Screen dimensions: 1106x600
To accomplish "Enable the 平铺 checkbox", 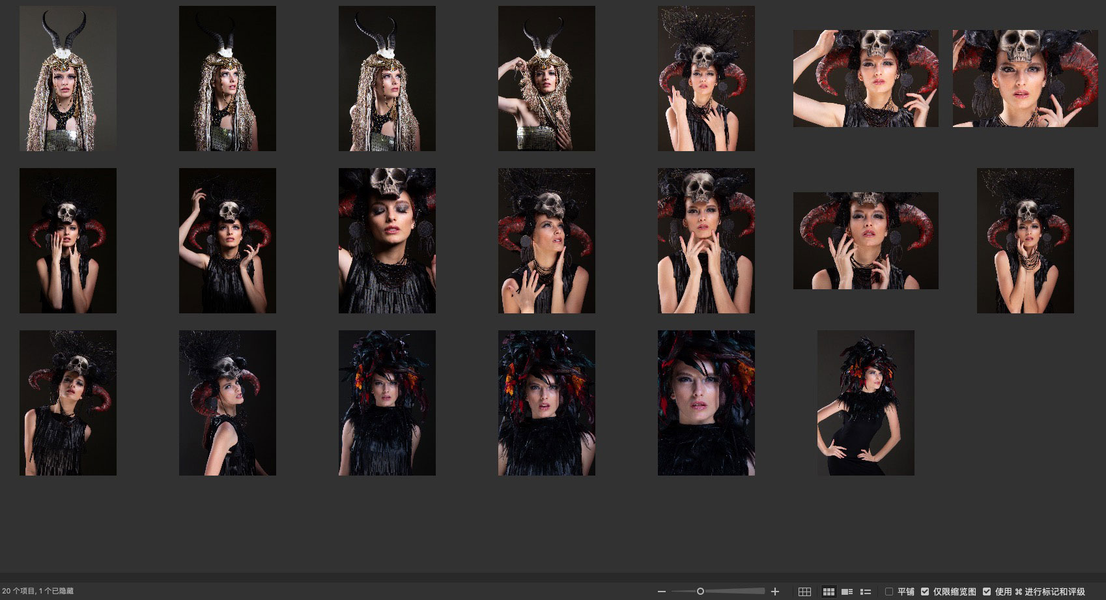I will click(889, 592).
